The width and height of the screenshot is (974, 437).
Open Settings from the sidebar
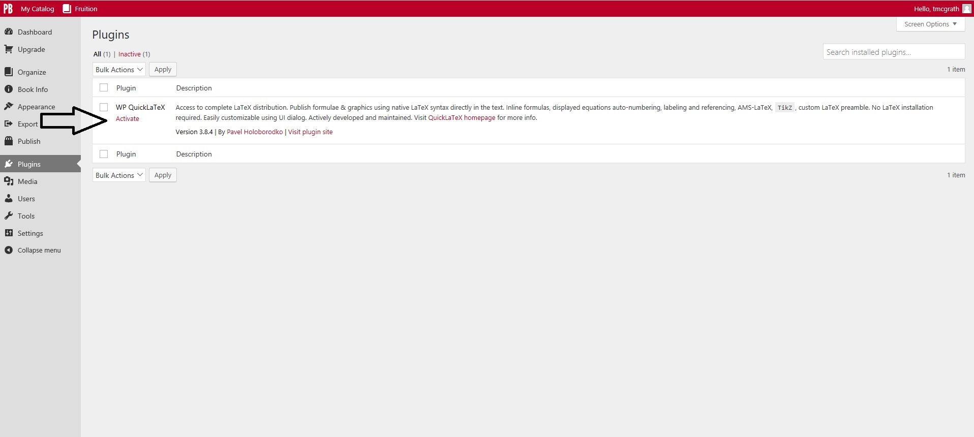(x=30, y=233)
